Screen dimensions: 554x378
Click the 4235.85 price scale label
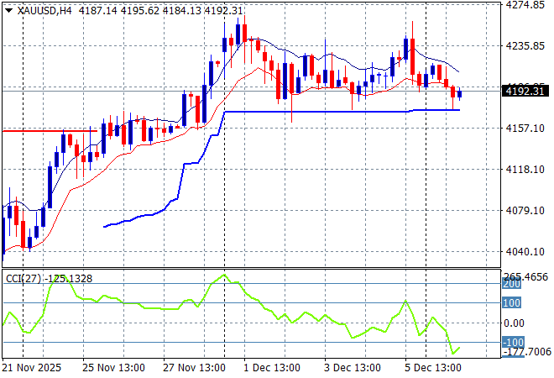525,46
